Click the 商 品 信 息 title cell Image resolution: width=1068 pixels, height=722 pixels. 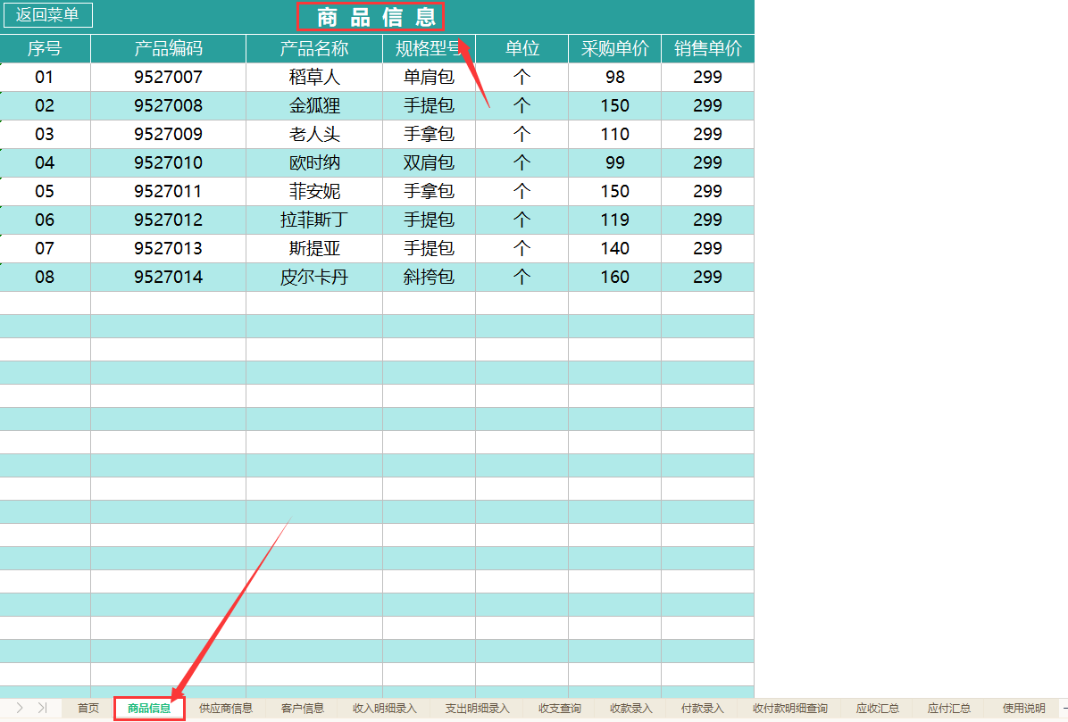pos(370,15)
